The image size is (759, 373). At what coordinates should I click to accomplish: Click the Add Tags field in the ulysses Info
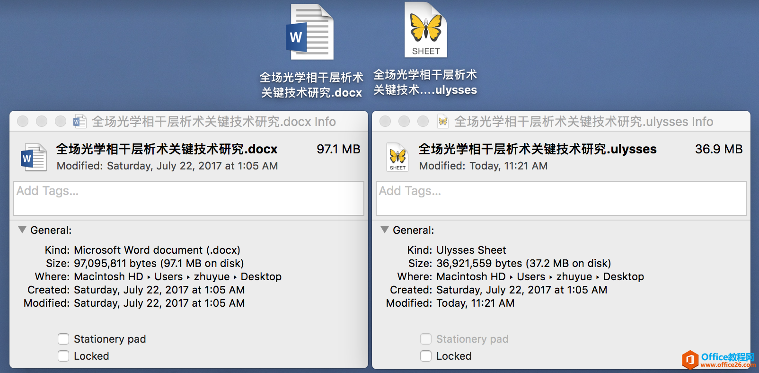tap(561, 198)
